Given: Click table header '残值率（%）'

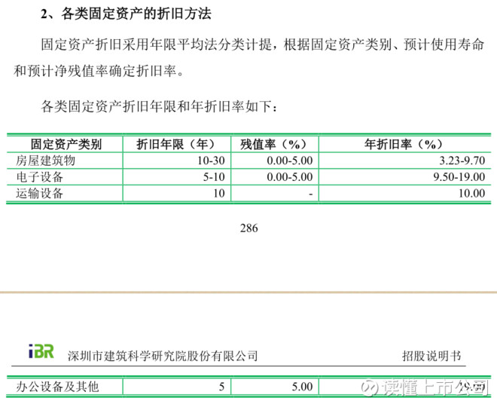Looking at the screenshot, I should [275, 145].
